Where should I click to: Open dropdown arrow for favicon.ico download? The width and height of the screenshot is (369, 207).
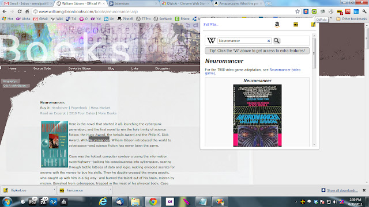[110, 189]
